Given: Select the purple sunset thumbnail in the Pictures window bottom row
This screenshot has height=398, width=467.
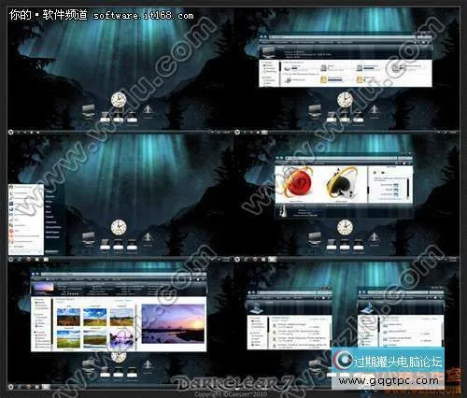Looking at the screenshot, I should 121,339.
